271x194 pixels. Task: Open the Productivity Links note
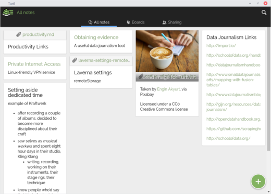(x=28, y=47)
